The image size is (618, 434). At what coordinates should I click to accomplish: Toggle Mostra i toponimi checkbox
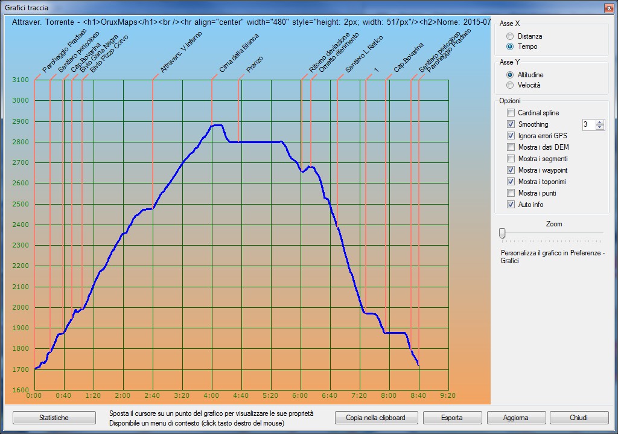511,182
